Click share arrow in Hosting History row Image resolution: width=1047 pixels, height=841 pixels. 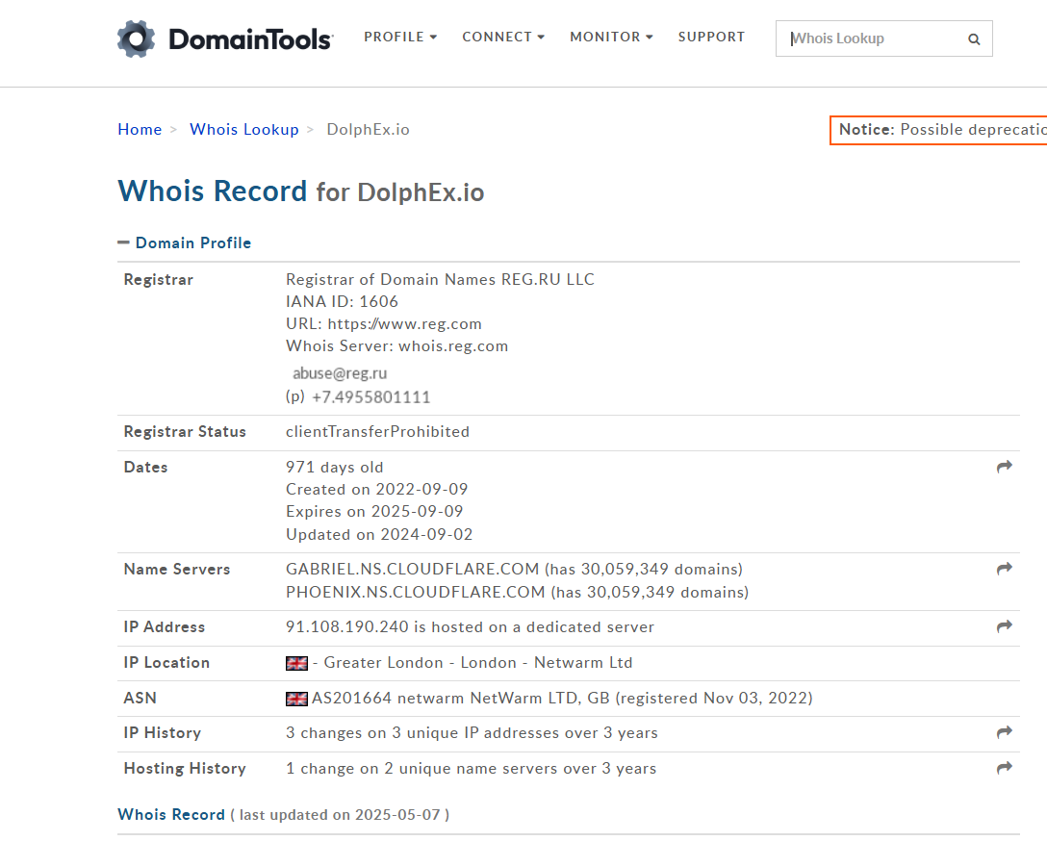click(1005, 768)
